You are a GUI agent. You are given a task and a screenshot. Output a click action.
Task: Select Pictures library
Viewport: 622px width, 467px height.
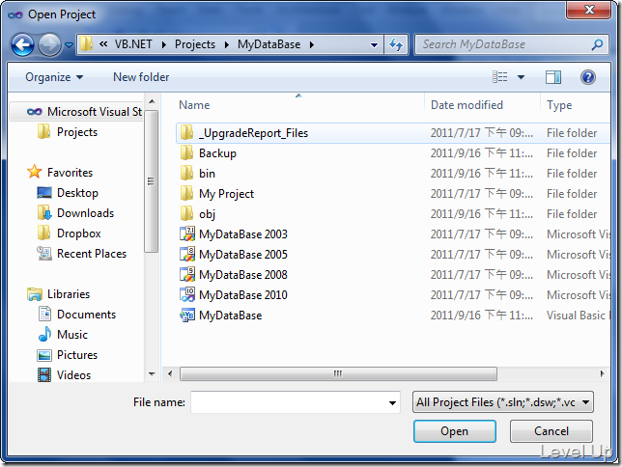click(68, 355)
